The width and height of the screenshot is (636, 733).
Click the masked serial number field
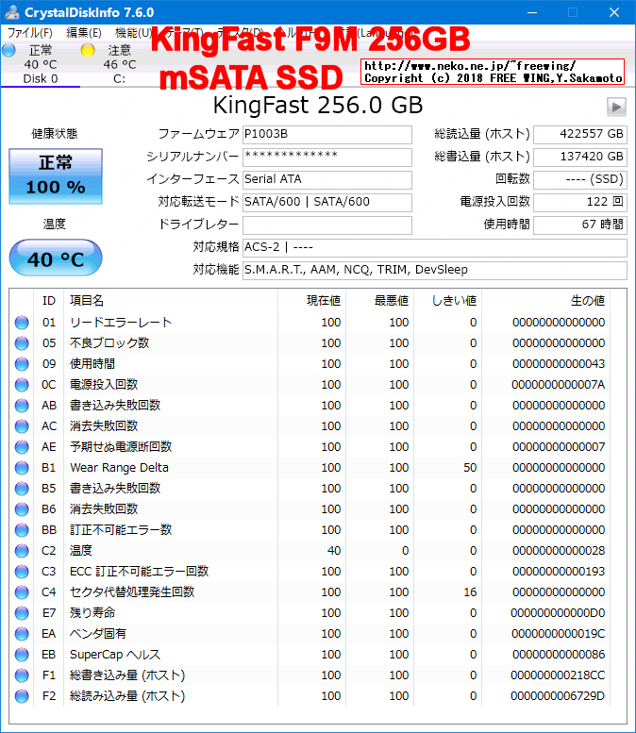327,157
